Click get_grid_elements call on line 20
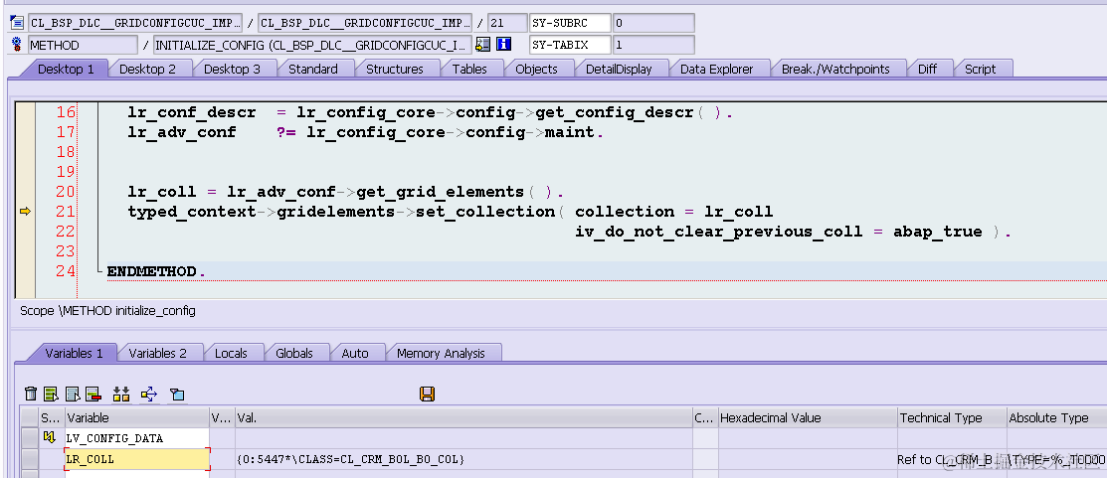The height and width of the screenshot is (478, 1107). (440, 191)
